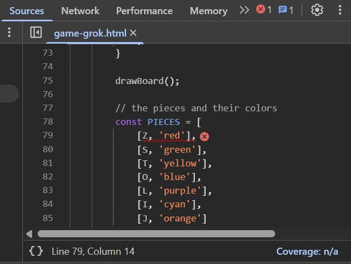Screen dimensions: 351x264
Task: Click the 'blue' string
Action: point(174,177)
